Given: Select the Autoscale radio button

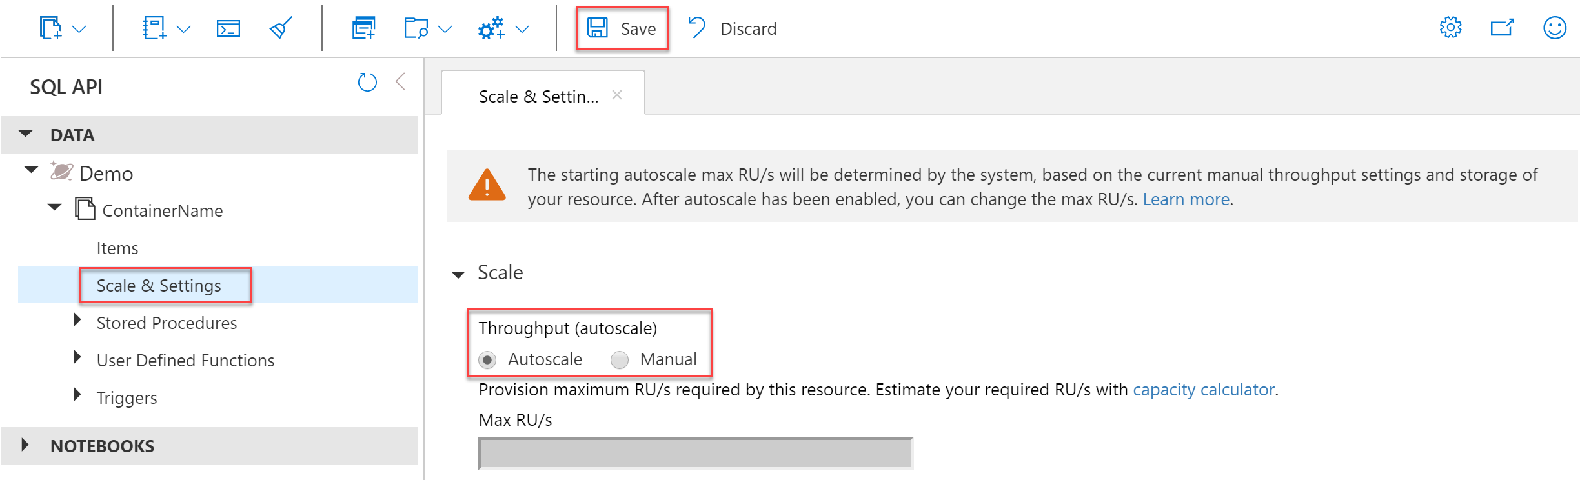Looking at the screenshot, I should pyautogui.click(x=488, y=359).
